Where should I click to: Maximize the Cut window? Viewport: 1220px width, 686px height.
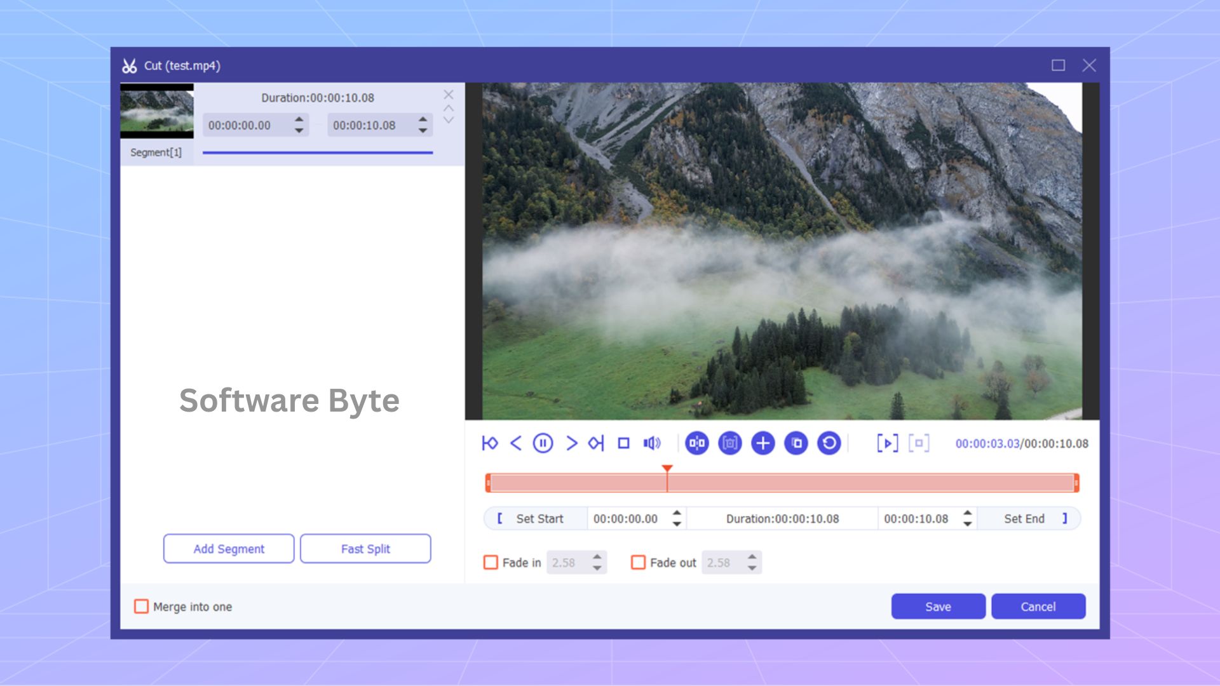pos(1058,65)
